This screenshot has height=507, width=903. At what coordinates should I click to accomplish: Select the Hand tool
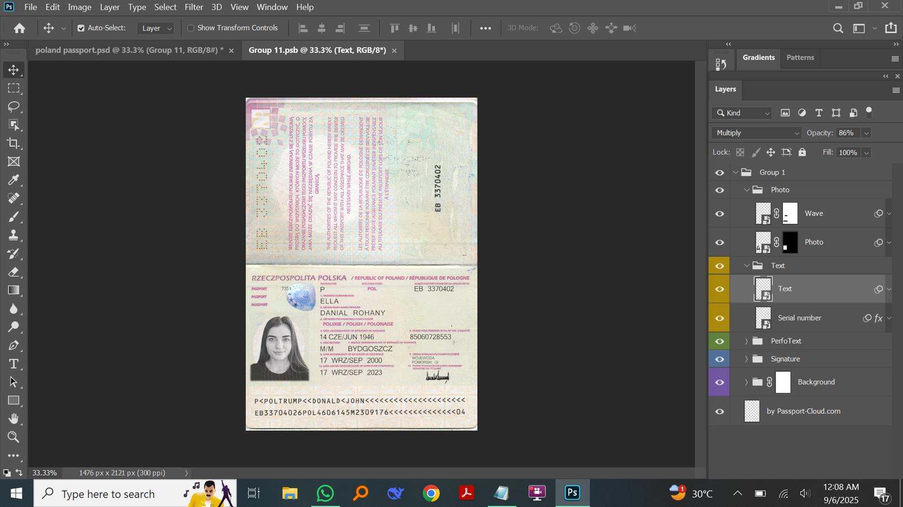click(14, 419)
